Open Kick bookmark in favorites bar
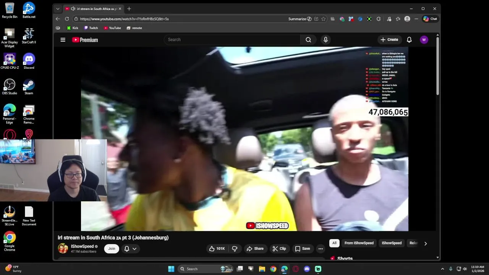The image size is (489, 275). pos(73,28)
